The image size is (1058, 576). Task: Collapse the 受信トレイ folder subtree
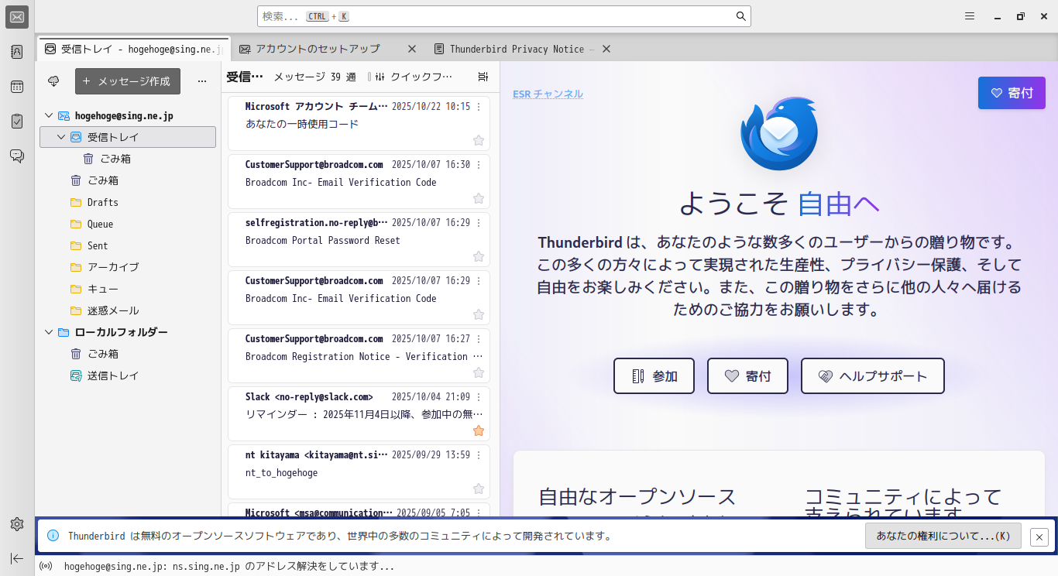pos(61,137)
